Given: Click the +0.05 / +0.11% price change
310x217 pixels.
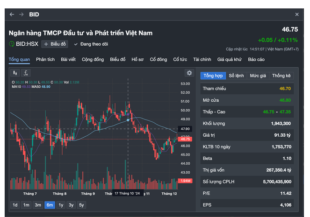Looking at the screenshot, I should pyautogui.click(x=278, y=40).
